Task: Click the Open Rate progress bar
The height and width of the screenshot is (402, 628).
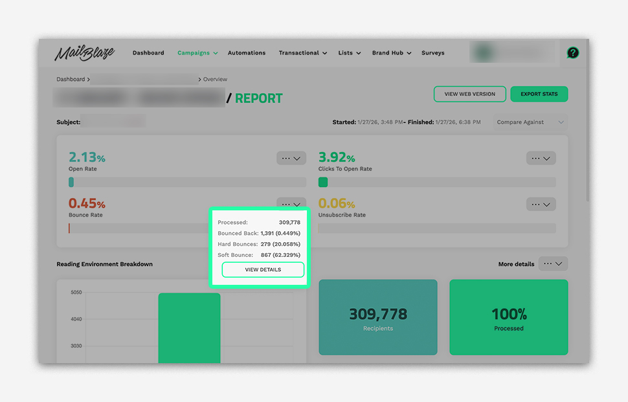Action: 187,183
